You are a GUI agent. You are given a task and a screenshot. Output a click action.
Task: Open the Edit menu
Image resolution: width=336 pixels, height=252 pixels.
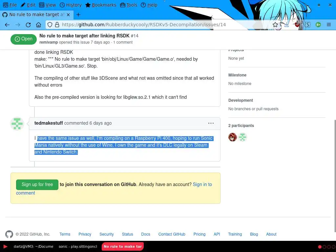[28, 5]
